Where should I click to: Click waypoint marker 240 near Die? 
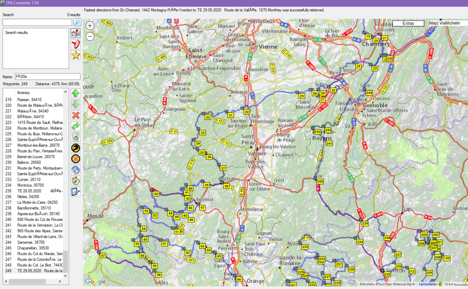pos(320,181)
